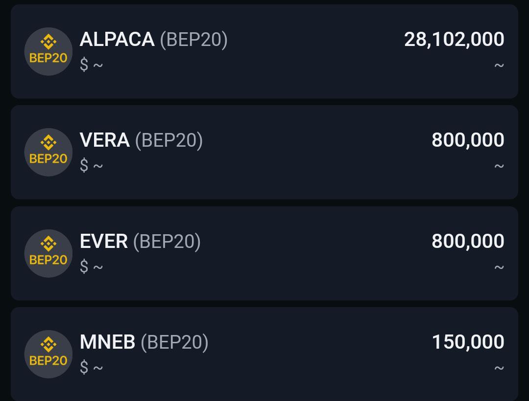Click the tilde under VERA's balance
The width and height of the screenshot is (529, 401).
(x=499, y=166)
